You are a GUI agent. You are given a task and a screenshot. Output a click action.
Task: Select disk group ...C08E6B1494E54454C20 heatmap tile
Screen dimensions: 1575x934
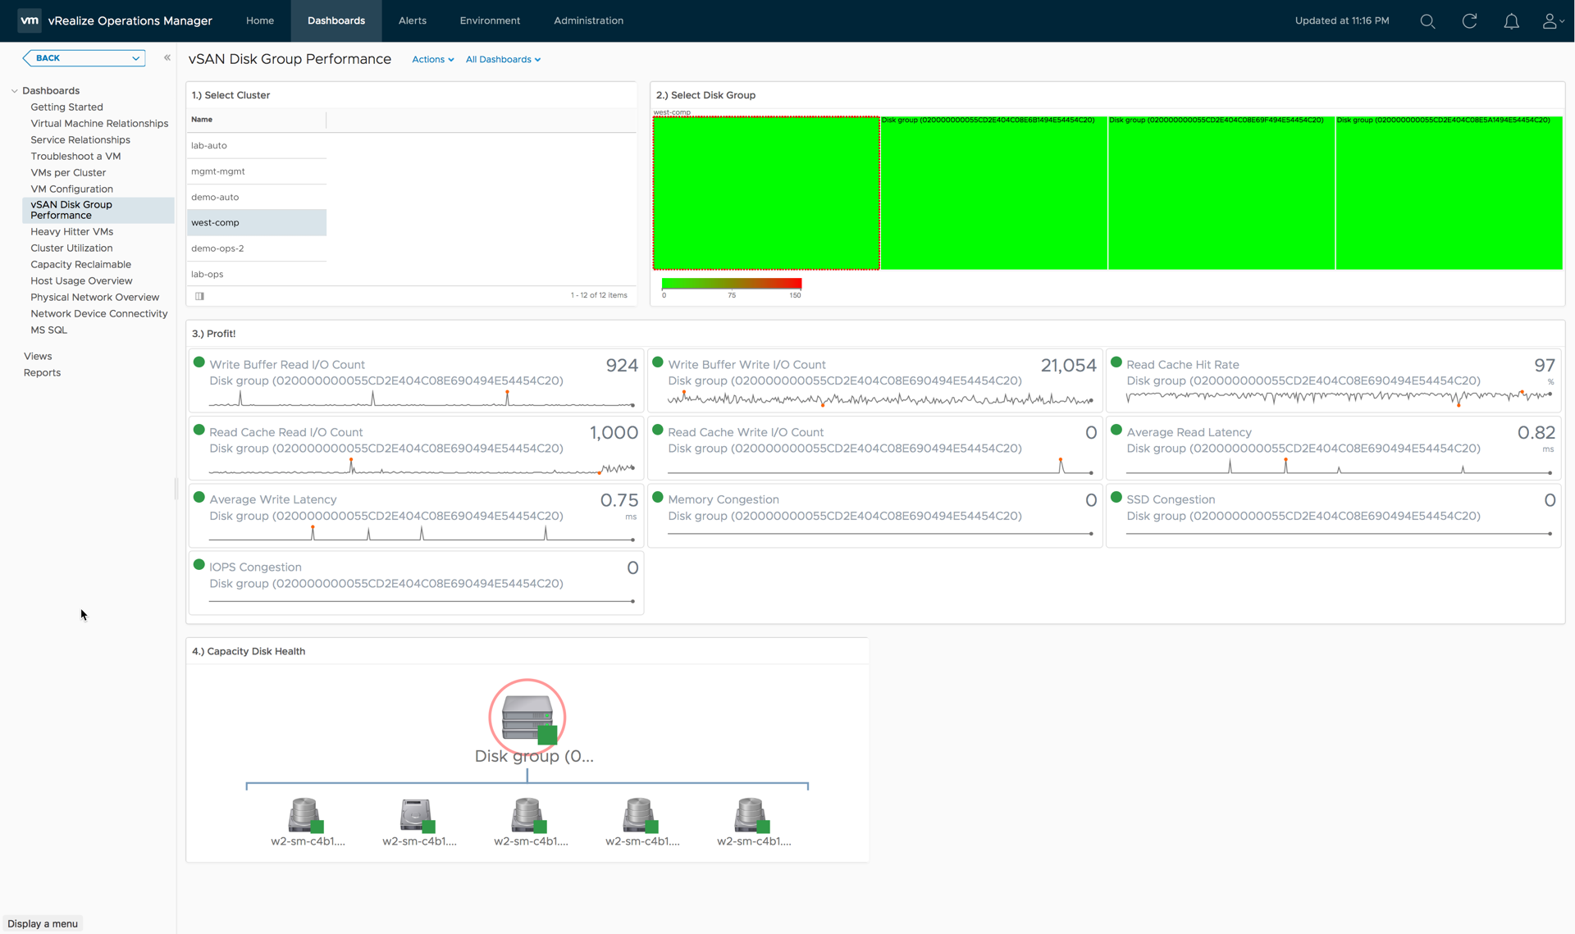(x=994, y=193)
